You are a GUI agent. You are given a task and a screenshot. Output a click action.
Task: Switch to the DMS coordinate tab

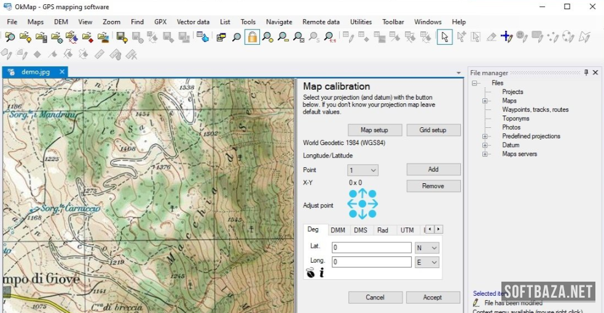pyautogui.click(x=360, y=230)
